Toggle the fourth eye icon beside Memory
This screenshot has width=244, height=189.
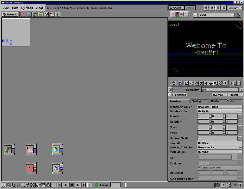coord(224,8)
